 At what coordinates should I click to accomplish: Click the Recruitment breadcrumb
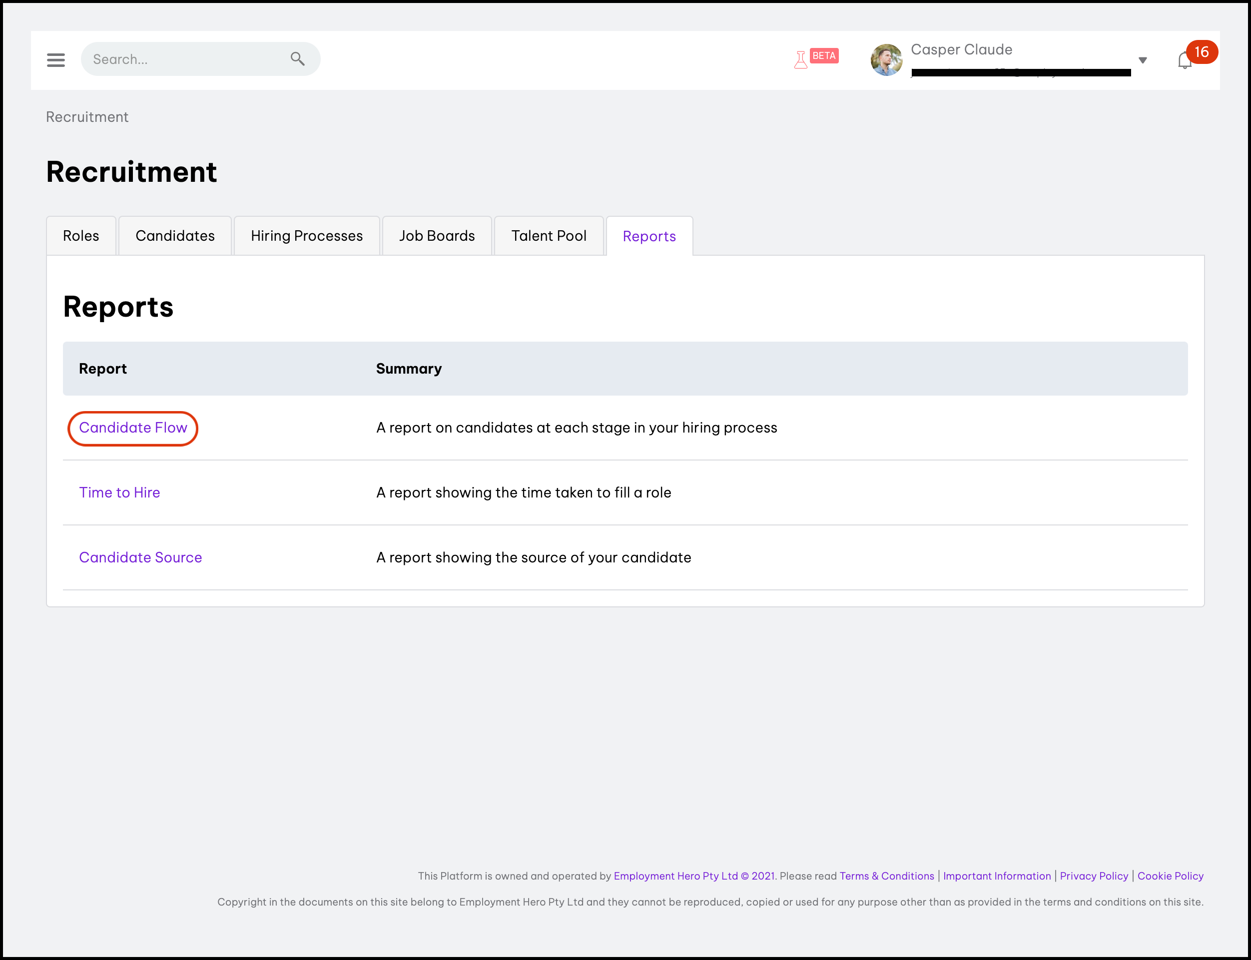(x=87, y=117)
